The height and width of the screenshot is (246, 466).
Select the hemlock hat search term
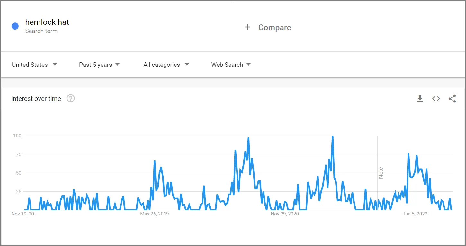[47, 22]
